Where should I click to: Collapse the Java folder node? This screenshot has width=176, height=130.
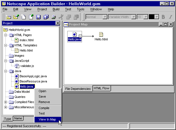pos(5,71)
